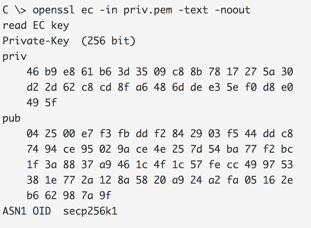311x228 pixels.
Task: Click the 'read EC key' output line
Action: pos(36,25)
